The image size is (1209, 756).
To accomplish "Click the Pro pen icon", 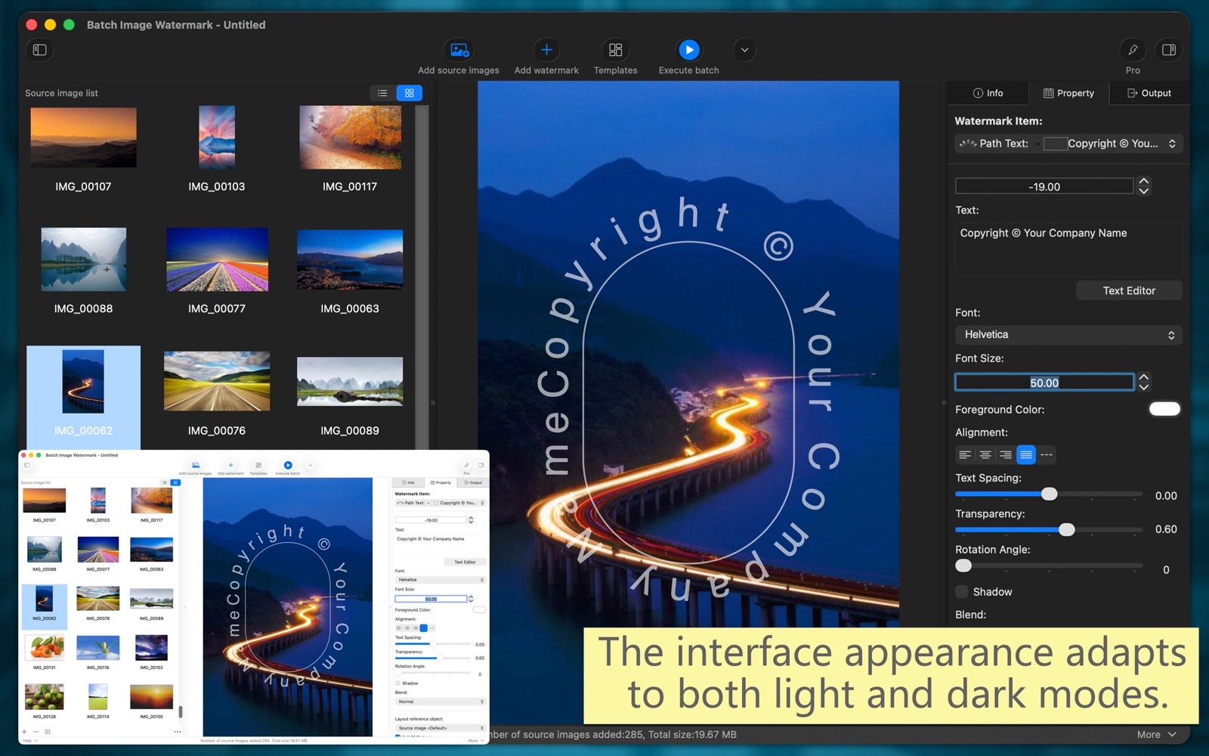I will tap(1132, 50).
